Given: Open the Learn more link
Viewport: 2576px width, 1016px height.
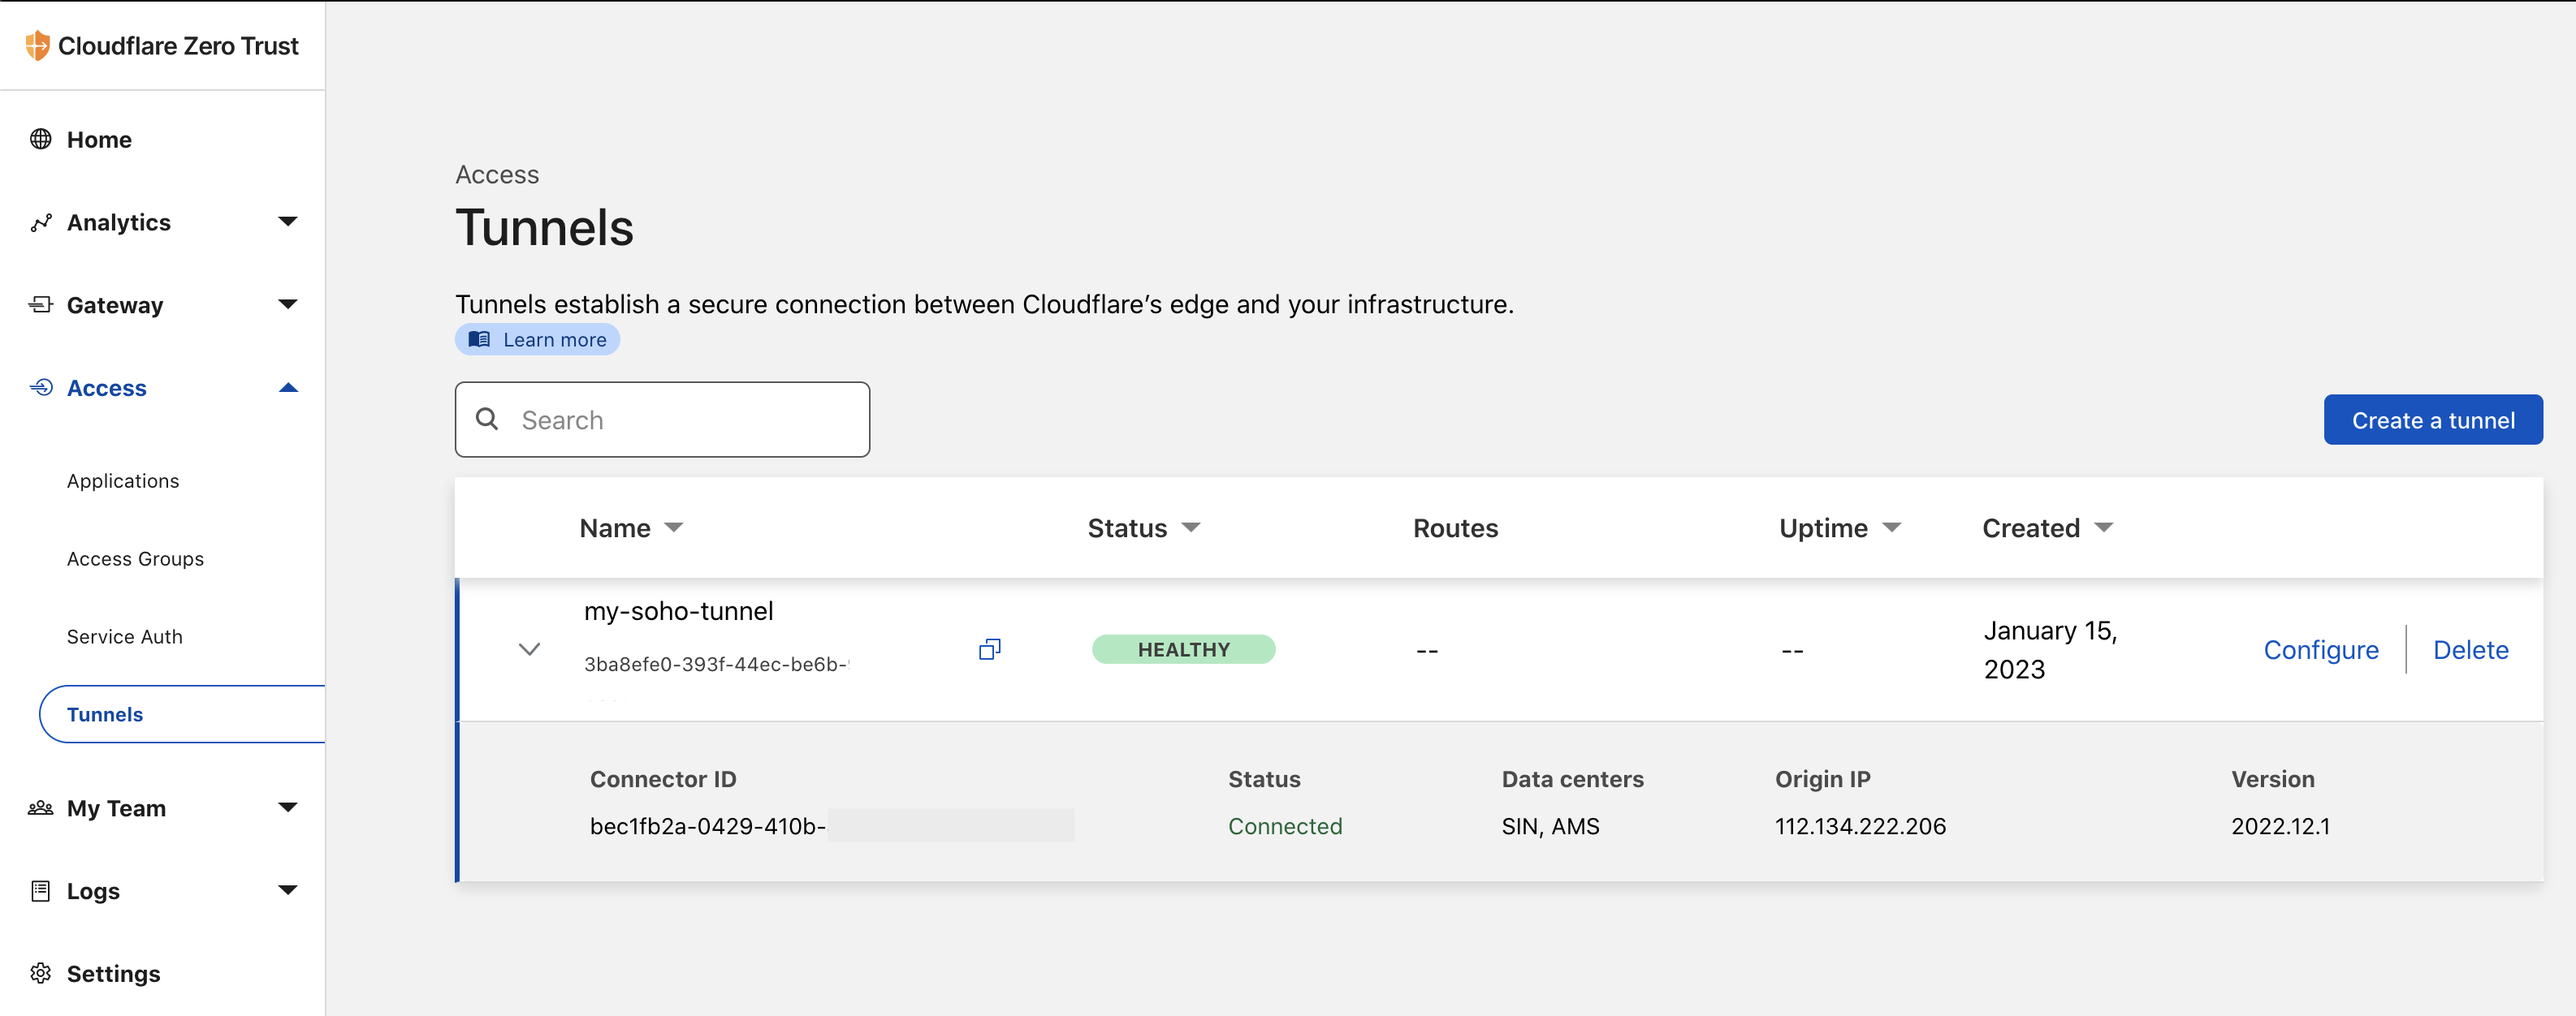Looking at the screenshot, I should coord(537,338).
